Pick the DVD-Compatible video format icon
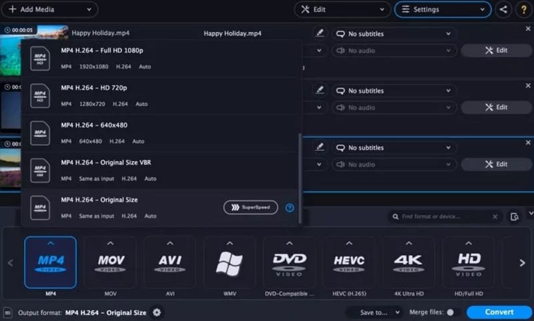This screenshot has height=321, width=534. pos(289,262)
